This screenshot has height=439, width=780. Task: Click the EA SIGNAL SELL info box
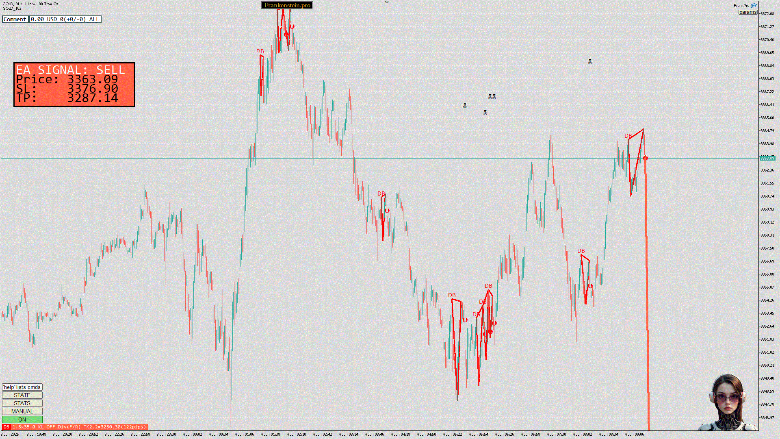tap(74, 85)
